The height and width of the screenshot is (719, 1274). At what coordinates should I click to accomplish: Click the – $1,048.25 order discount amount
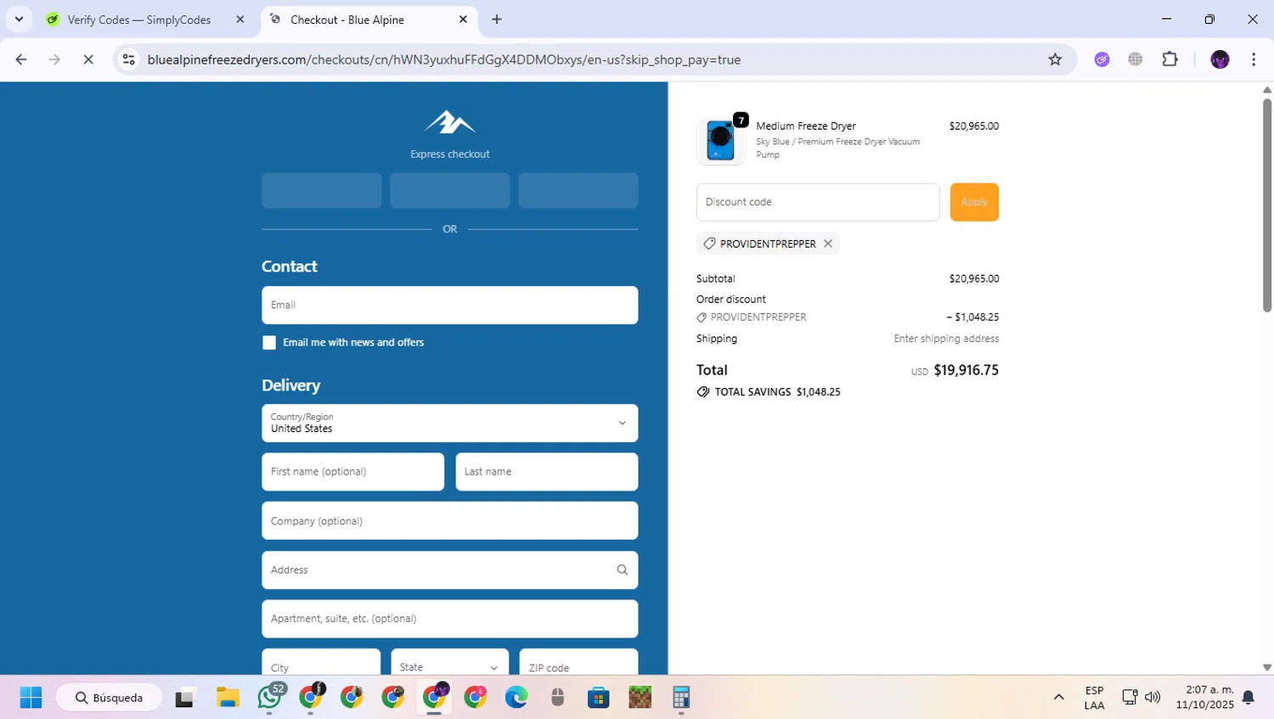(x=972, y=317)
